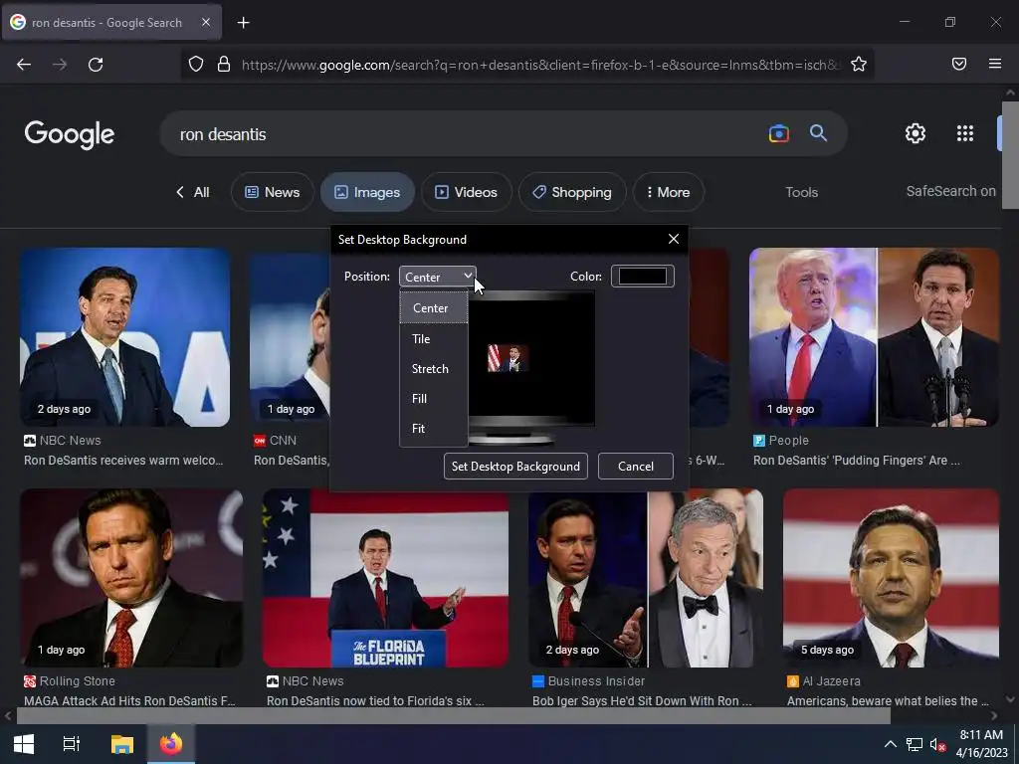Go back using Firefox back arrow
This screenshot has height=764, width=1019.
coord(24,65)
